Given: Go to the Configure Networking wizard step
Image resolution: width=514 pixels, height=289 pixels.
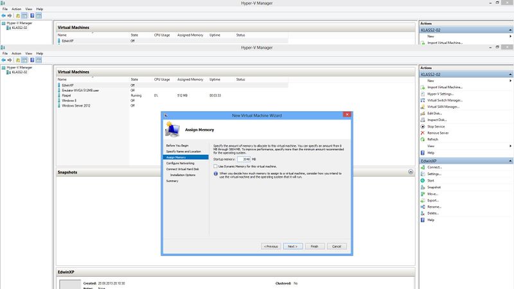Looking at the screenshot, I should click(x=181, y=163).
